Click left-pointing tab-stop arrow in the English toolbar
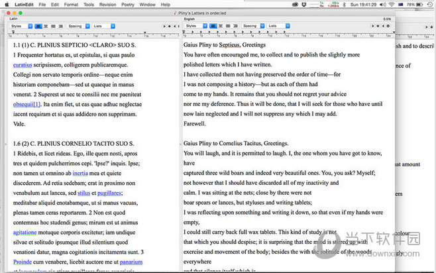Image resolution: width=436 pixels, height=273 pixels. [x=383, y=26]
